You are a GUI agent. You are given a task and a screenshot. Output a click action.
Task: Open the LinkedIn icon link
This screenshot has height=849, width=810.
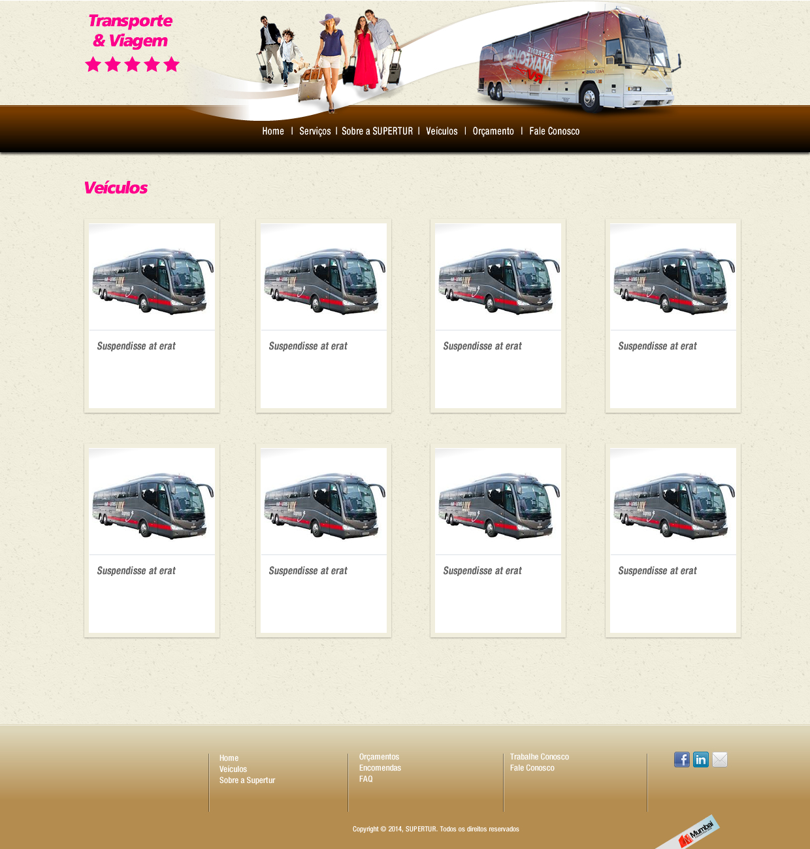pyautogui.click(x=700, y=760)
